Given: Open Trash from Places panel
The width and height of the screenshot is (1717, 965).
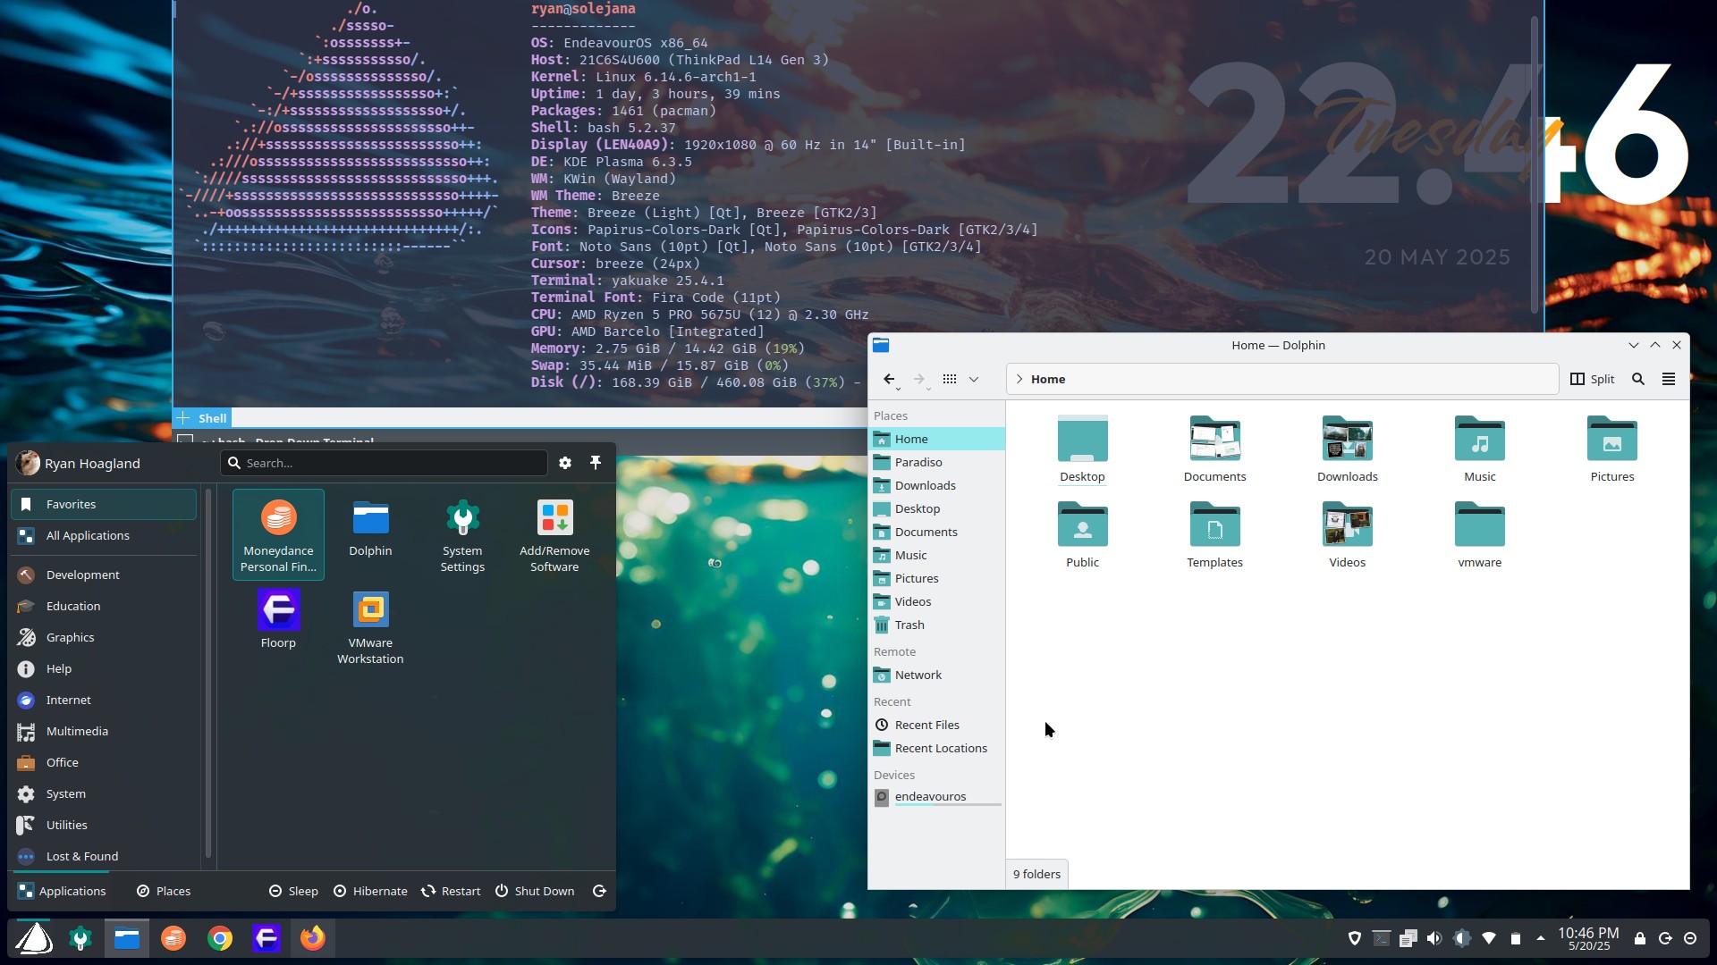Looking at the screenshot, I should point(936,625).
